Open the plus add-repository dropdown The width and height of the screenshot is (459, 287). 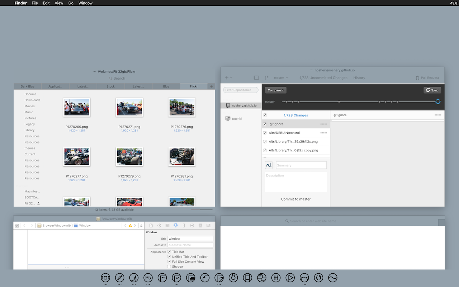pyautogui.click(x=228, y=77)
